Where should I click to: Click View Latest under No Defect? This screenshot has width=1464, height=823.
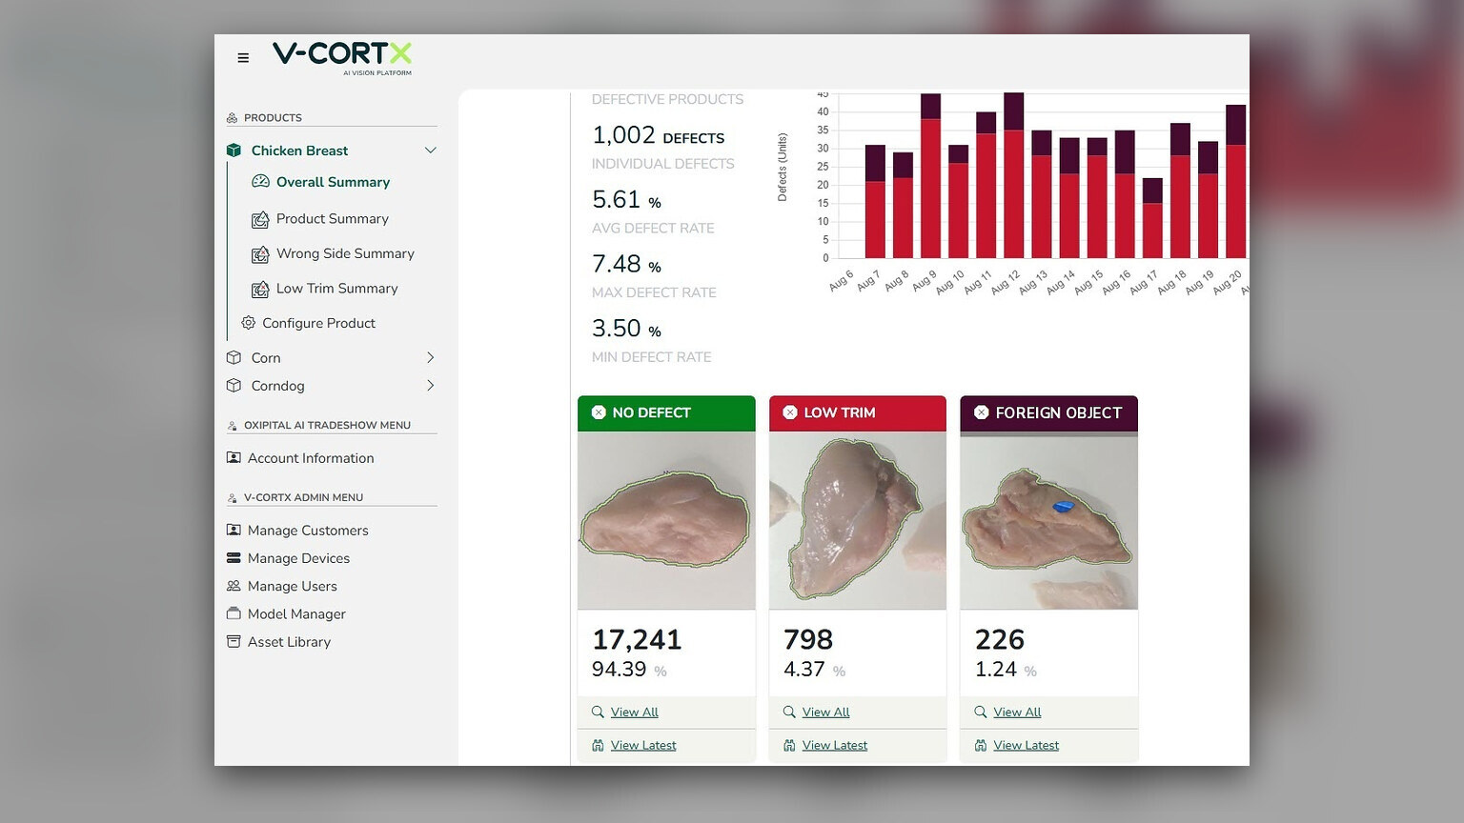(643, 746)
